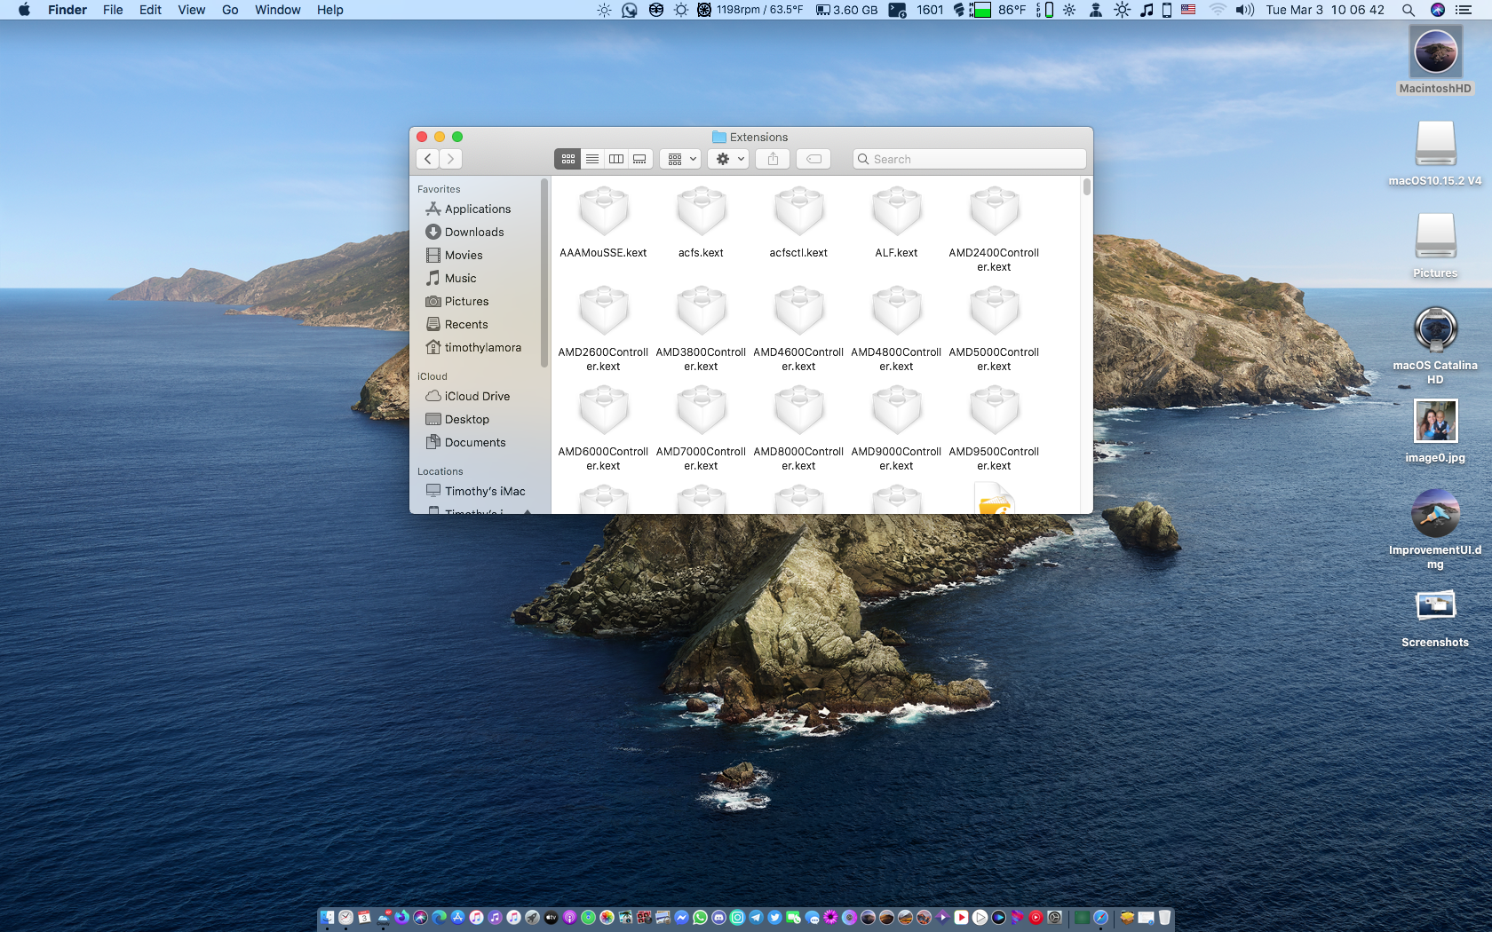Switch Finder to list view

coord(592,159)
